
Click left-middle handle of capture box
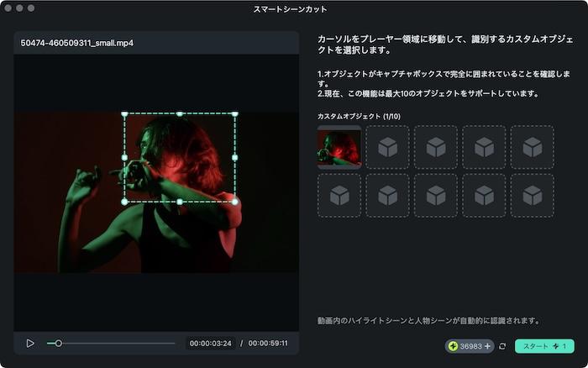pos(124,158)
